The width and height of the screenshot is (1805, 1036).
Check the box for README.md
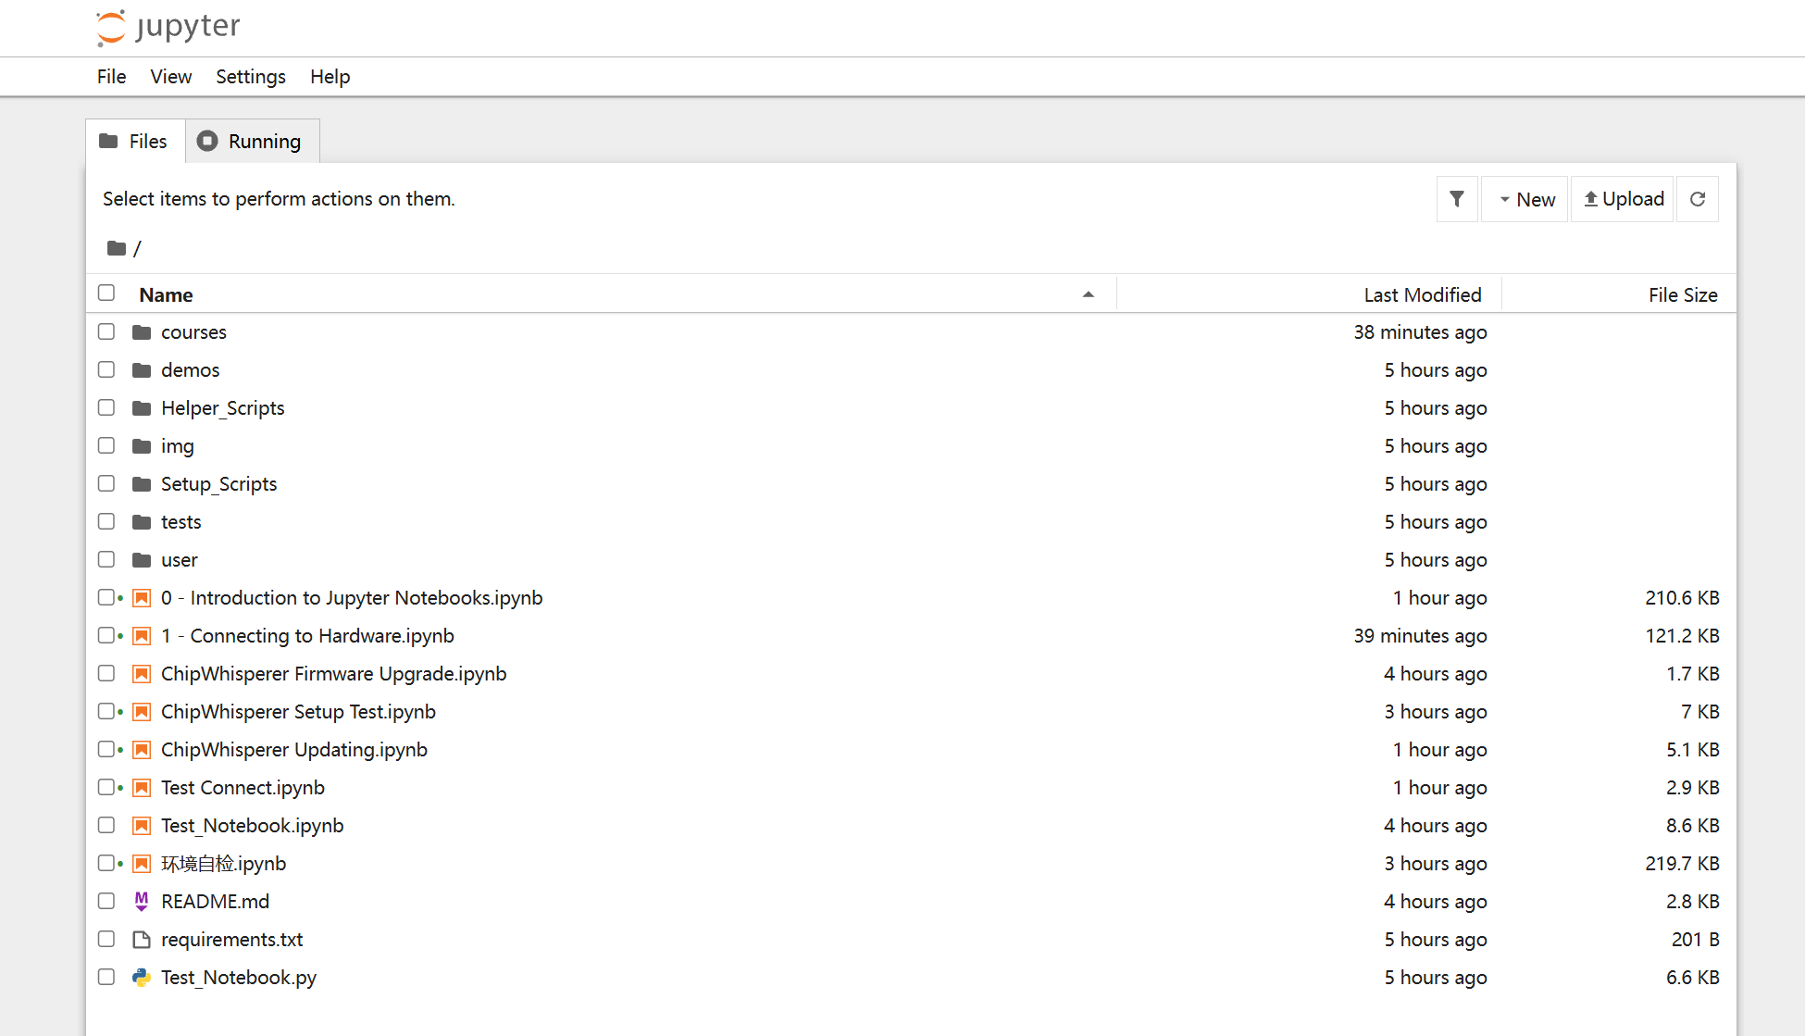106,901
